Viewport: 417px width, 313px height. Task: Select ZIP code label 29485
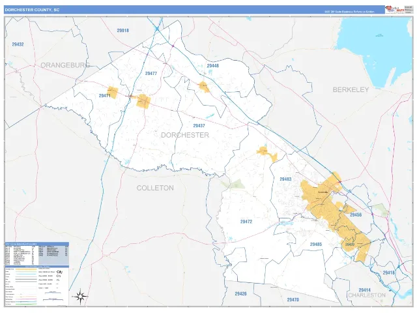[315, 244]
